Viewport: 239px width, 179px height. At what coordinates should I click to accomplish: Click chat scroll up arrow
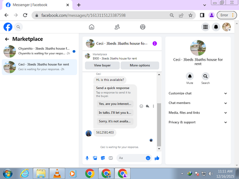[159, 74]
